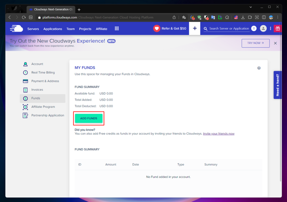Click the Invoices receipt icon
Image resolution: width=287 pixels, height=202 pixels.
(26, 90)
